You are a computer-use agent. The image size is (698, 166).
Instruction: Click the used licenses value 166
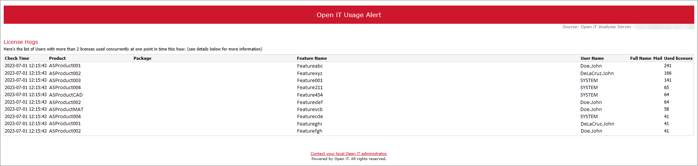[667, 73]
